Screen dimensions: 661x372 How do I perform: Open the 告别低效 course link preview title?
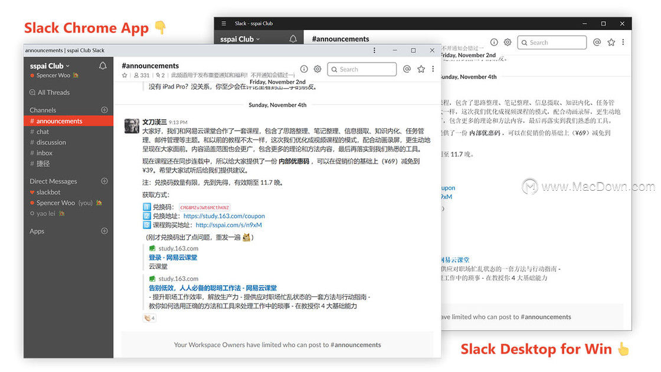pyautogui.click(x=213, y=288)
